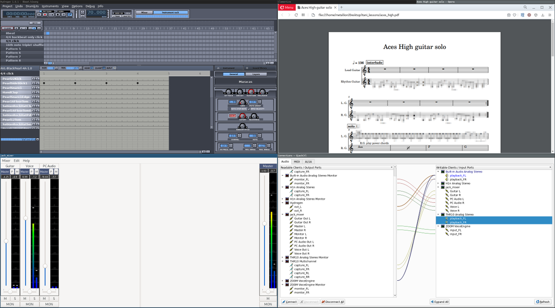Select the Hydrogen out_L port

(297, 207)
